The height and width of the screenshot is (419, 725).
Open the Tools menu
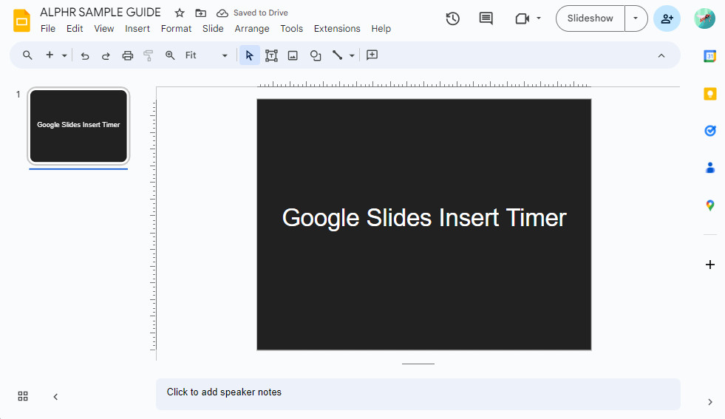pyautogui.click(x=291, y=29)
